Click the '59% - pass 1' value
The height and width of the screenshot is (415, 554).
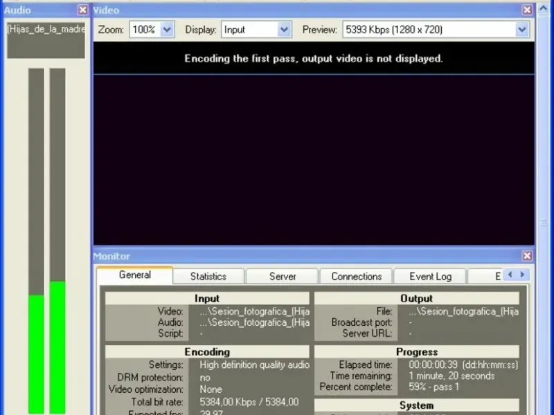[434, 387]
